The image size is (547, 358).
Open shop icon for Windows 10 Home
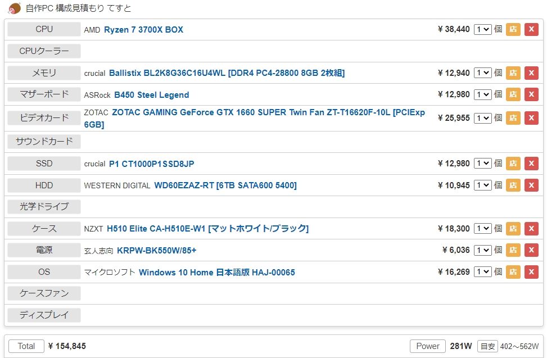[x=513, y=272]
